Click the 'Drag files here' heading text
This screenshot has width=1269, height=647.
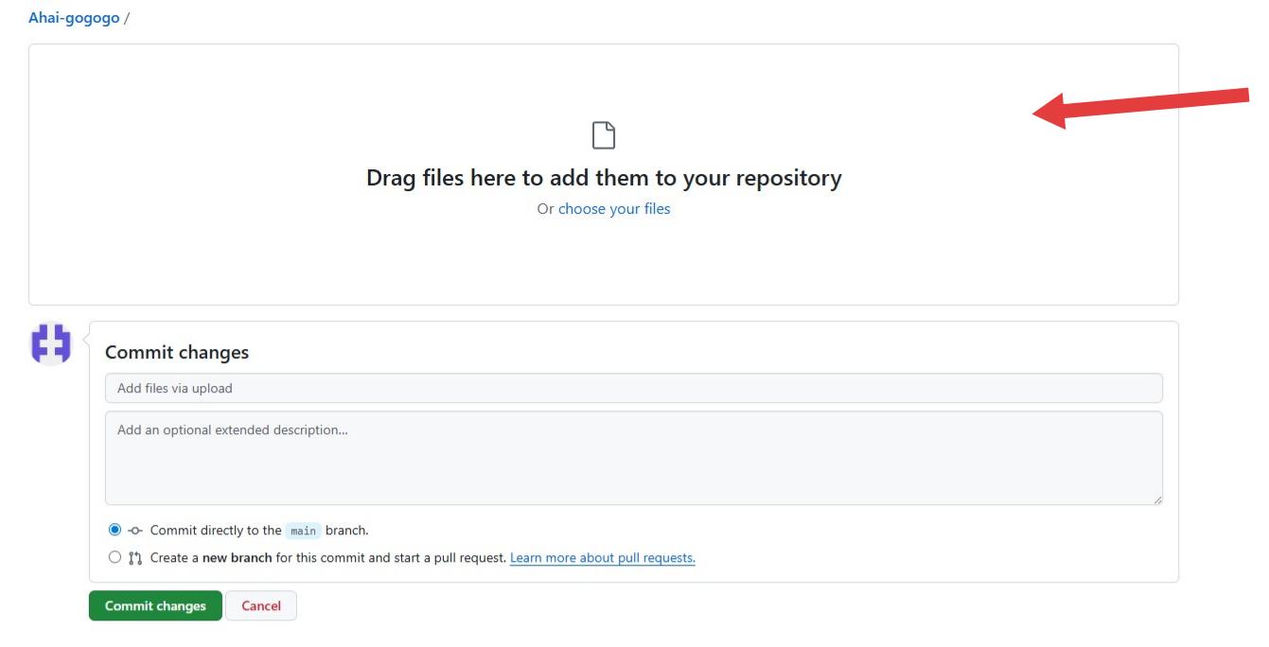point(604,178)
